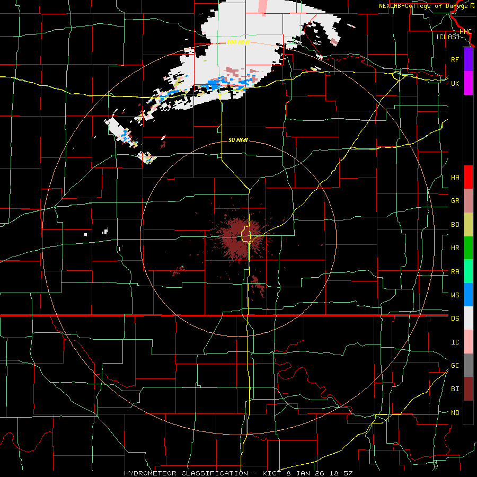Image resolution: width=477 pixels, height=477 pixels.
Task: Click the 50 NMI range ring label
Action: pyautogui.click(x=238, y=140)
